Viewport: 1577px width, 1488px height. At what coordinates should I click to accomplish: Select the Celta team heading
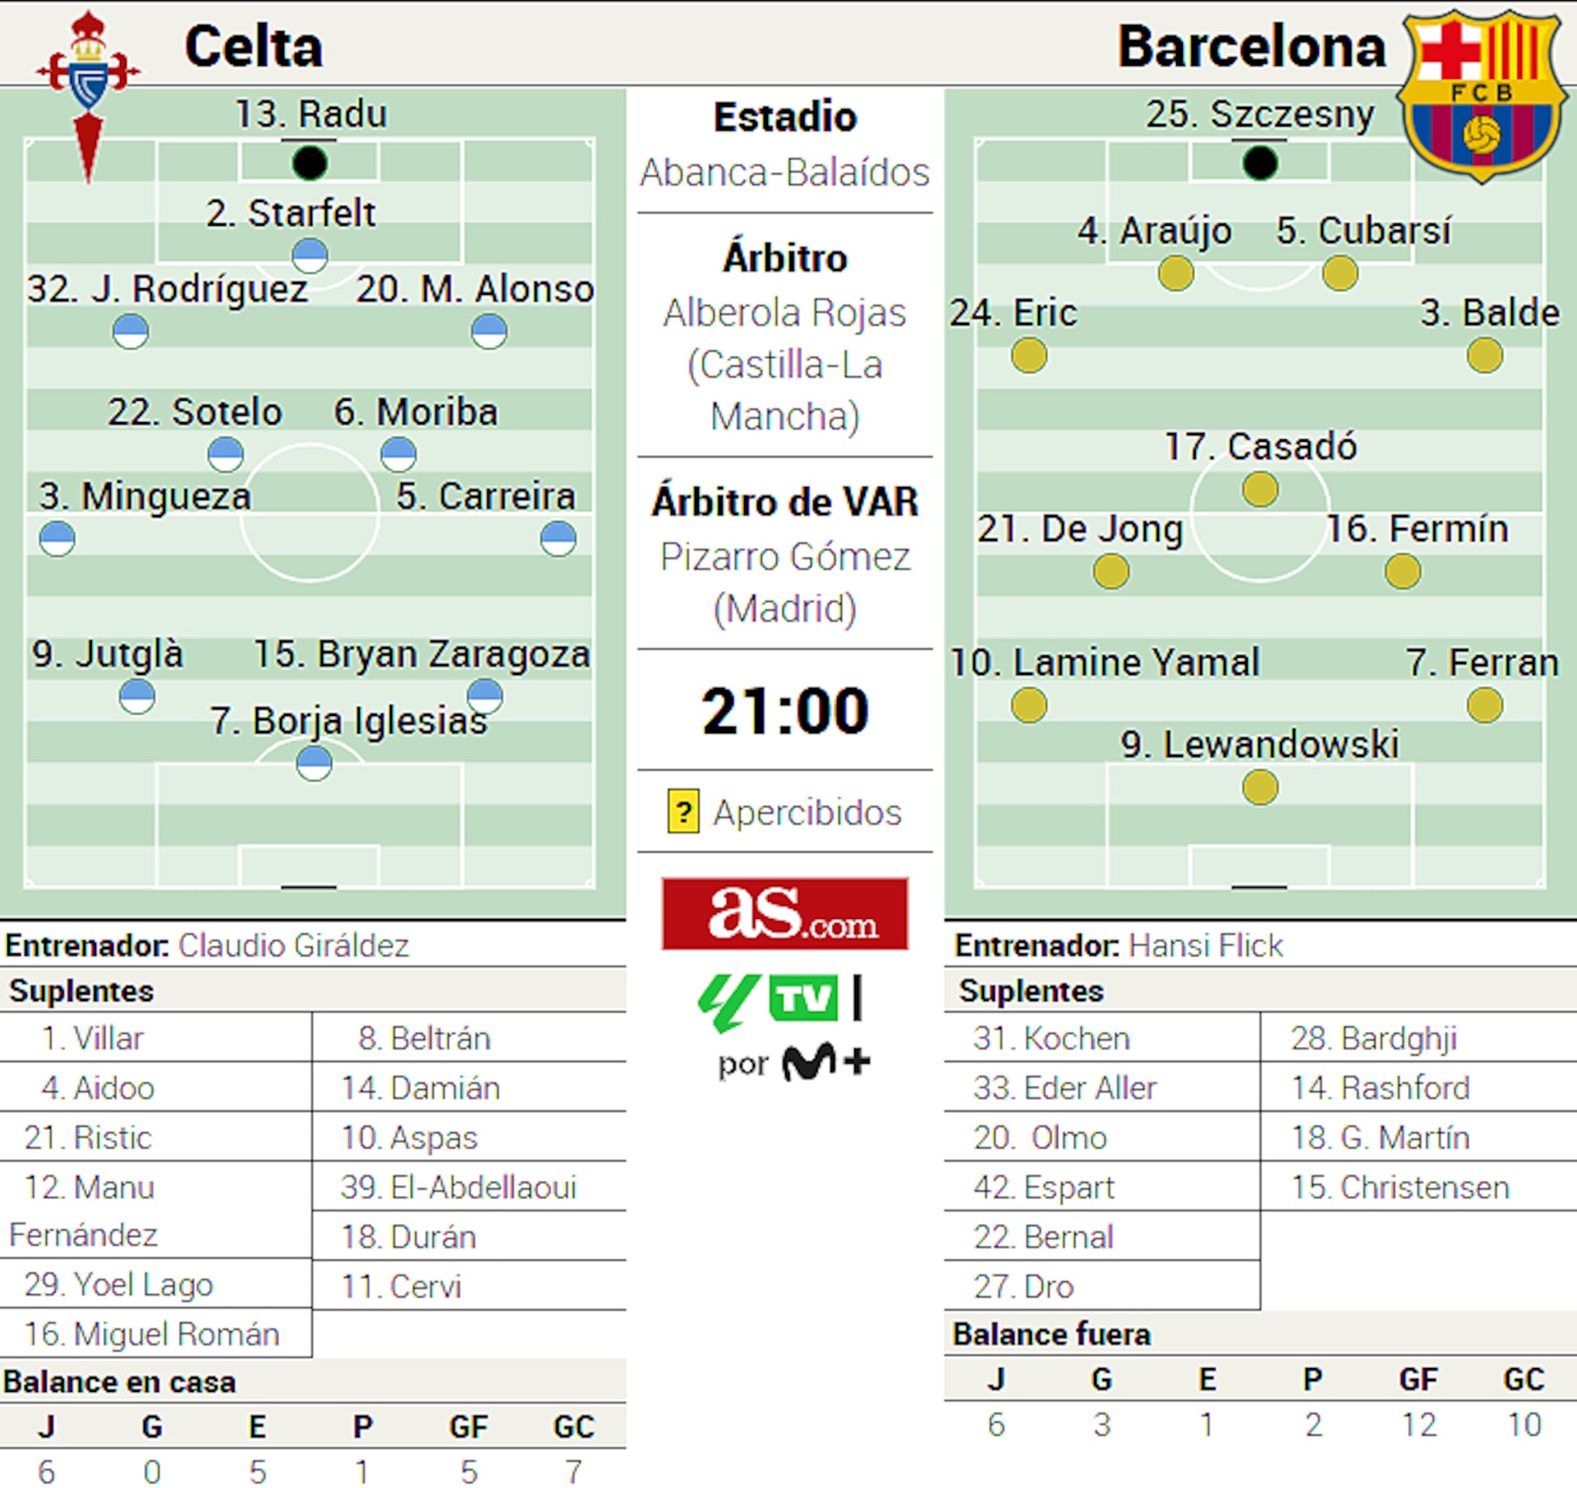(x=254, y=47)
